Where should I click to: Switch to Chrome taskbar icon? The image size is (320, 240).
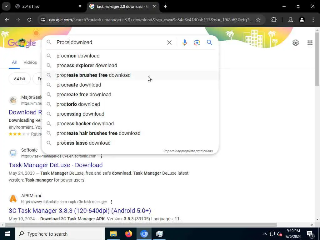pos(144,234)
